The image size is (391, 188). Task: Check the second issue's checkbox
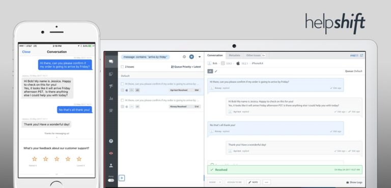pos(122,100)
